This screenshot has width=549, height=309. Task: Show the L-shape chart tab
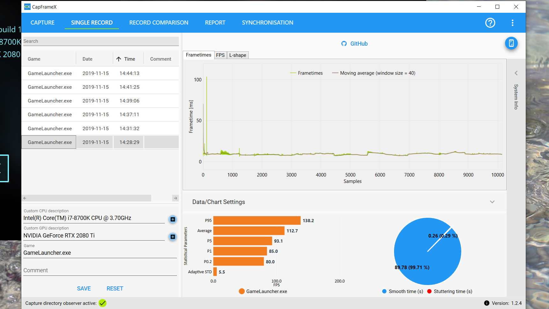click(238, 55)
